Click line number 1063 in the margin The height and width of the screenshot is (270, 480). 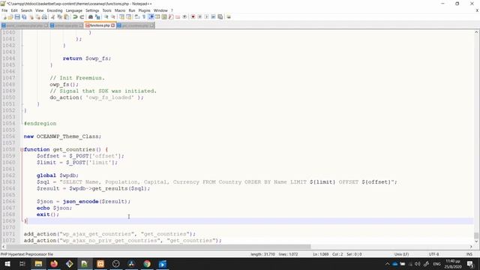[x=9, y=182]
